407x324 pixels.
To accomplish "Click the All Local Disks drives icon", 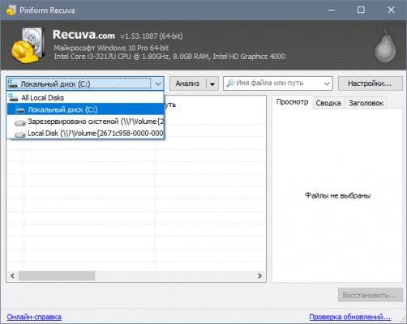I will 13,97.
